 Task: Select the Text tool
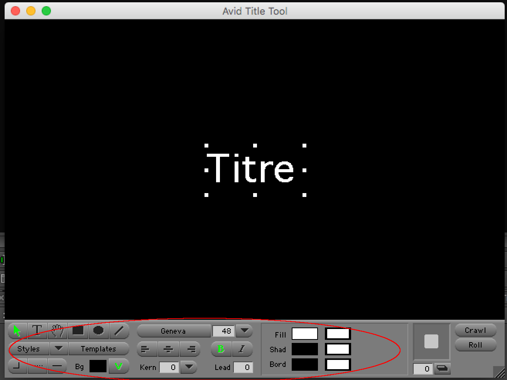(37, 331)
